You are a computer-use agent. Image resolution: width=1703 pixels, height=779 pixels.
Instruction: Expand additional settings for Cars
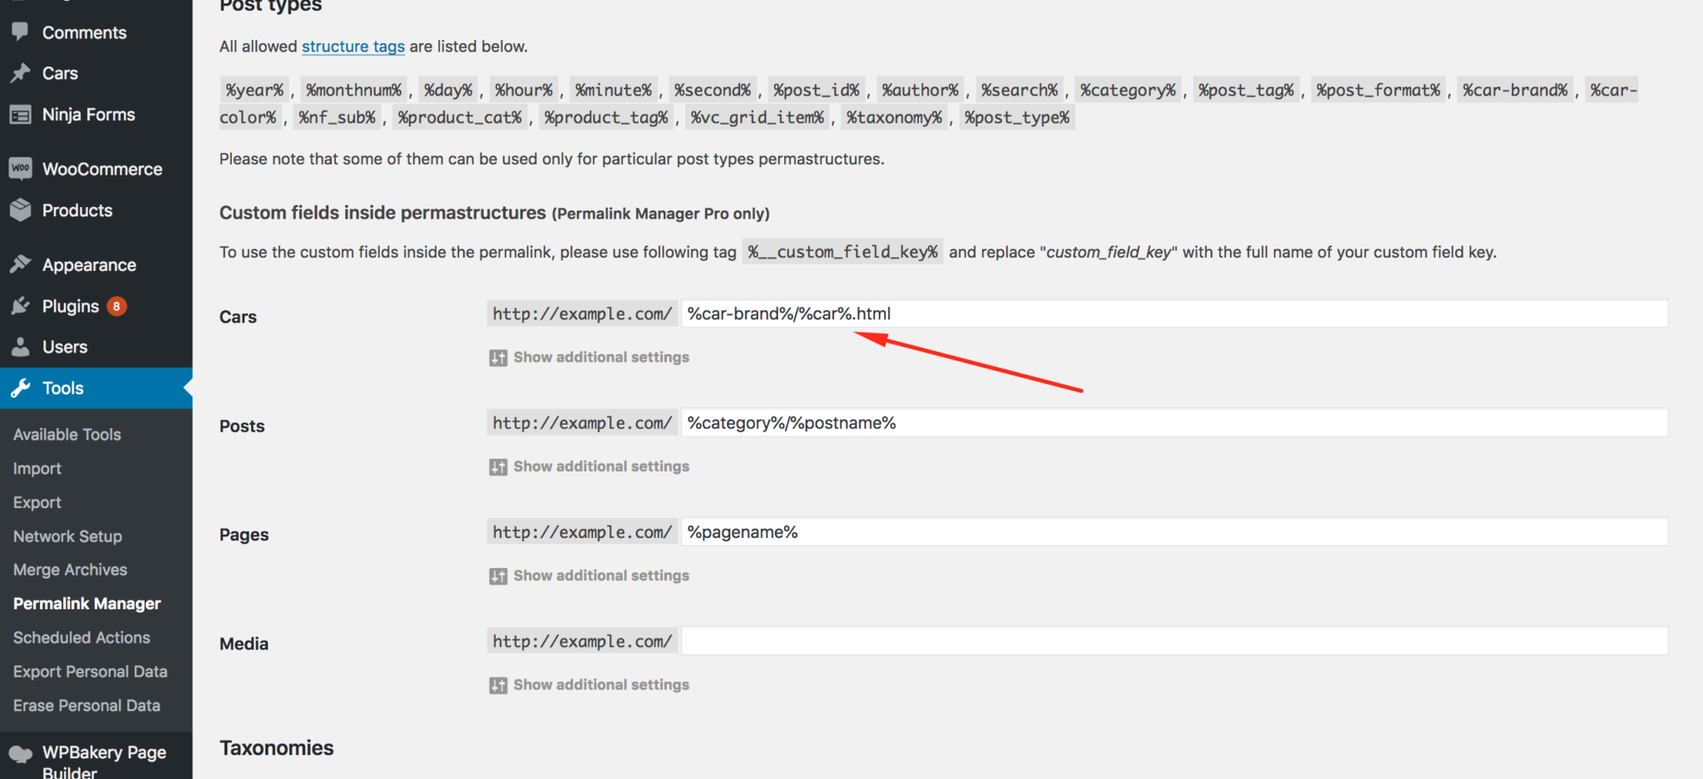coord(600,357)
